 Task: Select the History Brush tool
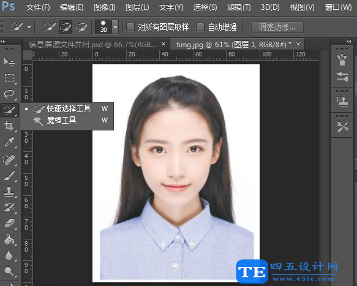[x=9, y=208]
